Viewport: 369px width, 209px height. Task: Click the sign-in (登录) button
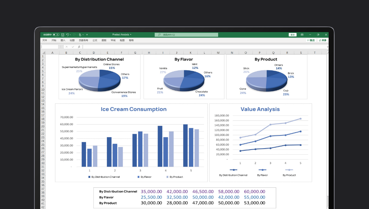click(292, 35)
